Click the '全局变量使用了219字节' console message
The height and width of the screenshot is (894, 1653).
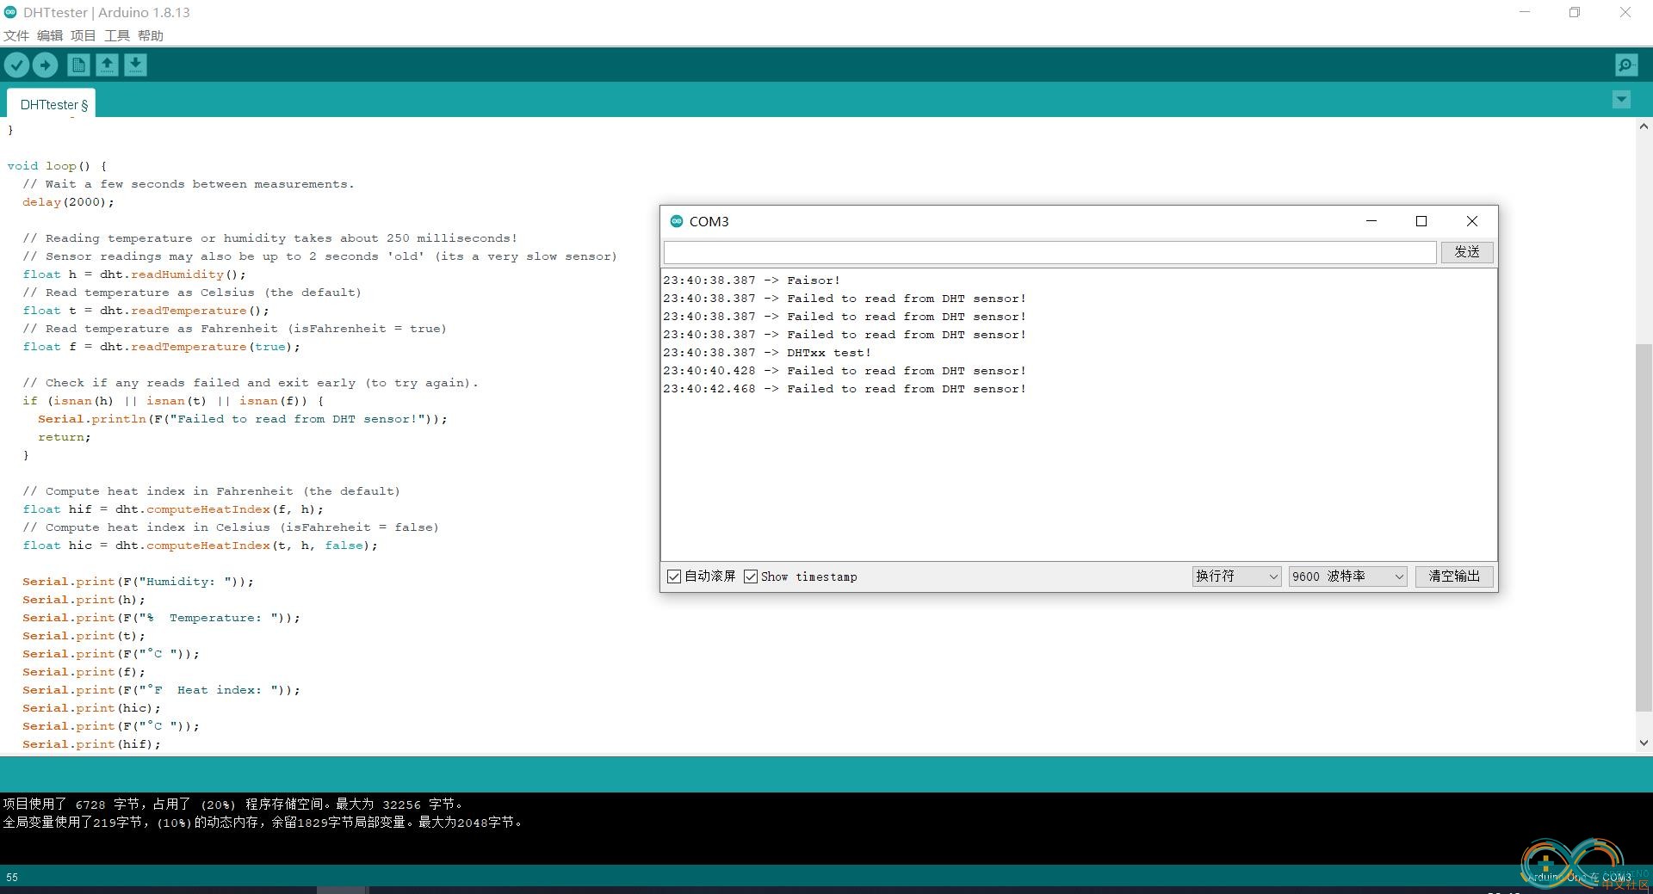(x=263, y=823)
